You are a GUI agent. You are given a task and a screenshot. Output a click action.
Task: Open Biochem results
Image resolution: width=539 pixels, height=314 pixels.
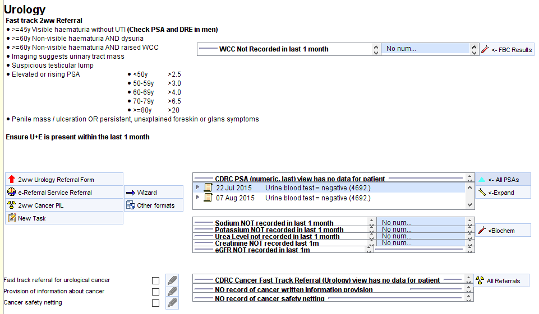(x=503, y=230)
